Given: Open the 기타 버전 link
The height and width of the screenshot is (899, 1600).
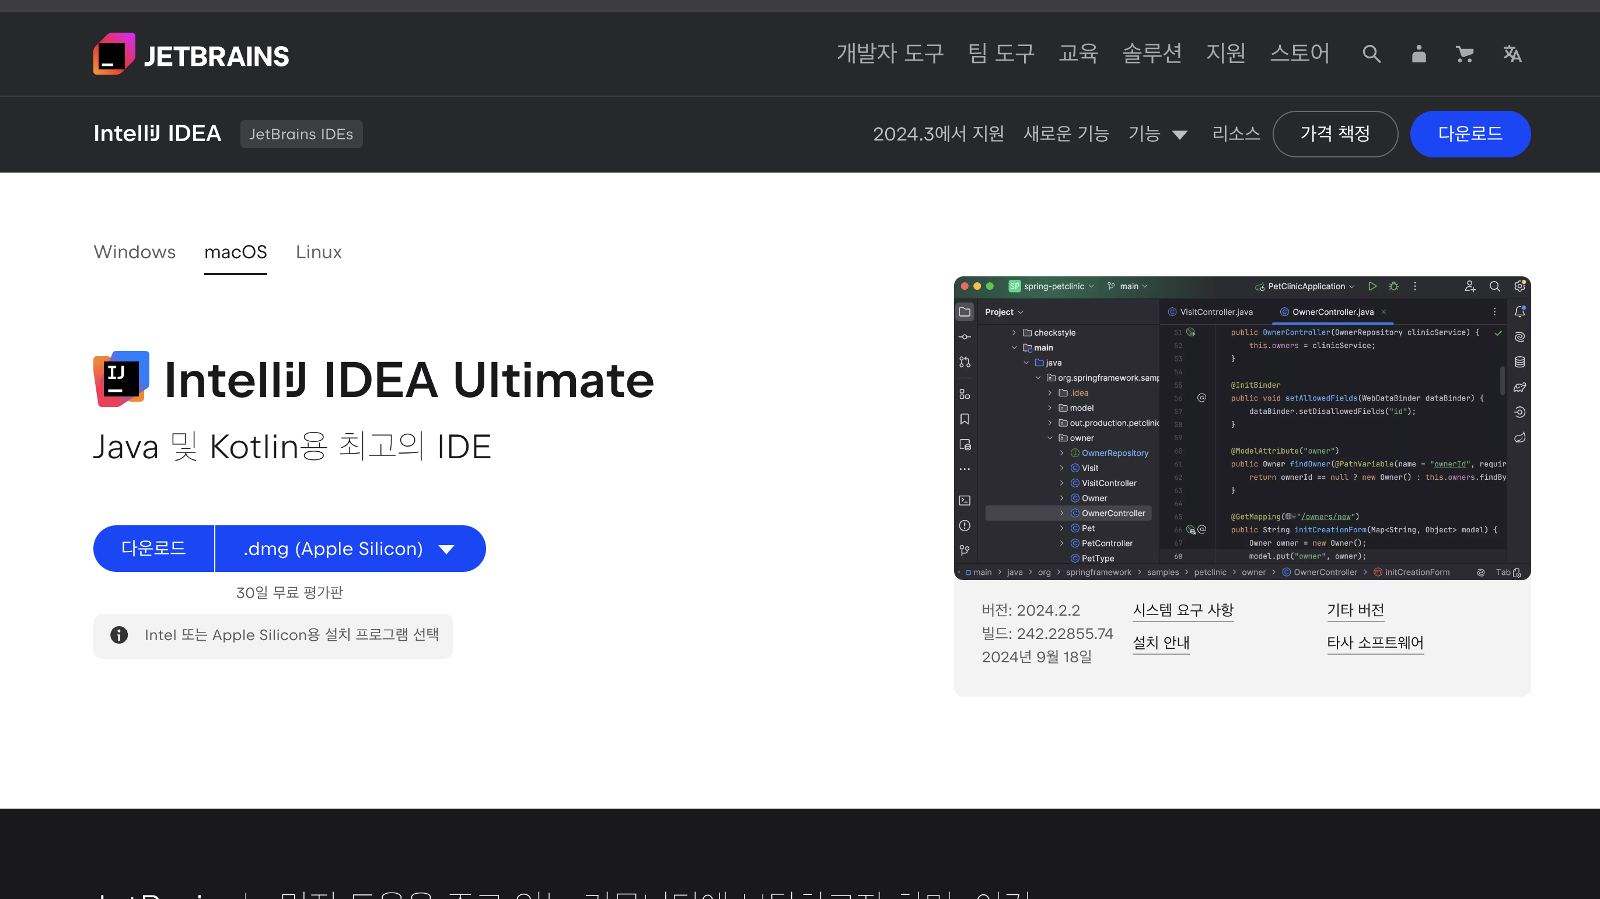Looking at the screenshot, I should (x=1356, y=610).
